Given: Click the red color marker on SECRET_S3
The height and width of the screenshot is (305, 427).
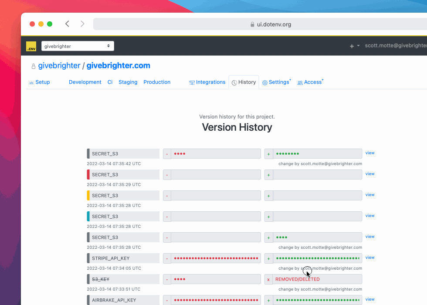Looking at the screenshot, I should point(88,175).
